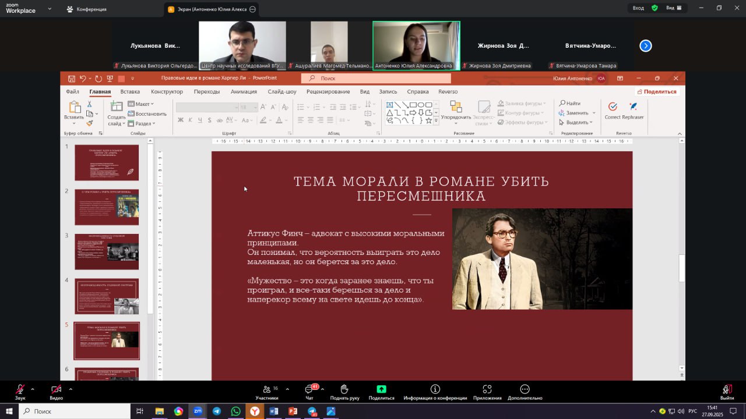Click the Выйти leave meeting button
746x419 pixels.
click(727, 390)
